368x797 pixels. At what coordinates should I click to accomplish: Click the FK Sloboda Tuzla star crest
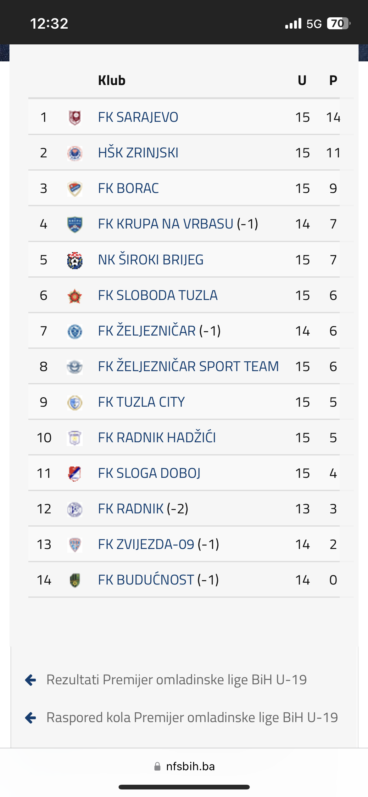click(75, 296)
